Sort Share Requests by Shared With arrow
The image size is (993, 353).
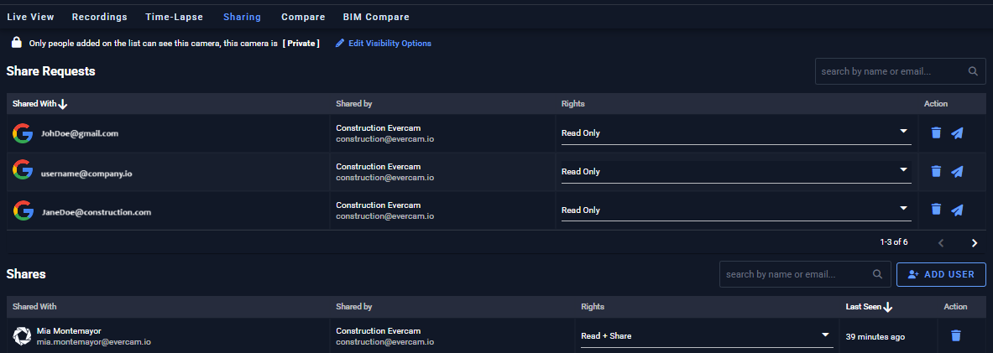coord(63,104)
